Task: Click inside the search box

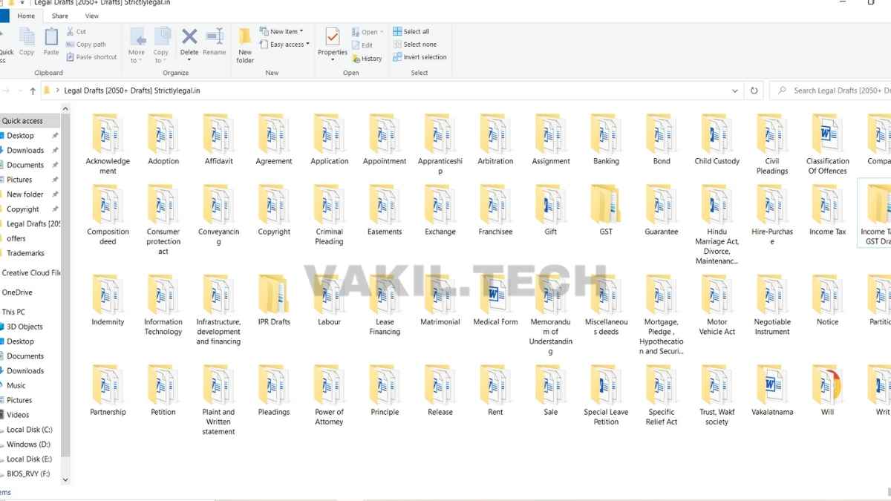Action: point(832,90)
